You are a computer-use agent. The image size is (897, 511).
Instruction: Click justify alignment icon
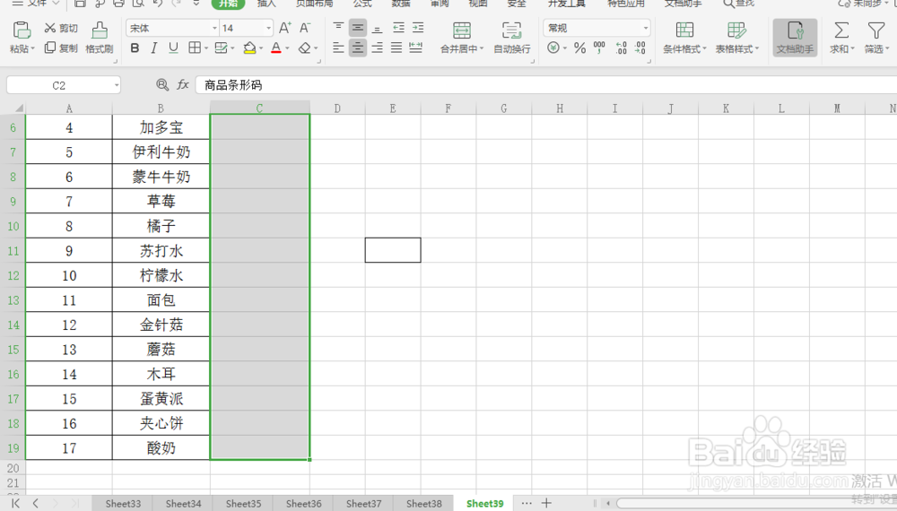coord(396,48)
